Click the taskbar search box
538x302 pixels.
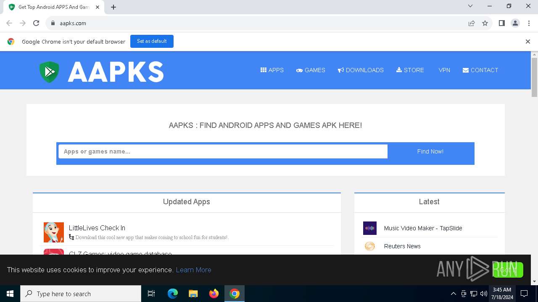point(81,294)
